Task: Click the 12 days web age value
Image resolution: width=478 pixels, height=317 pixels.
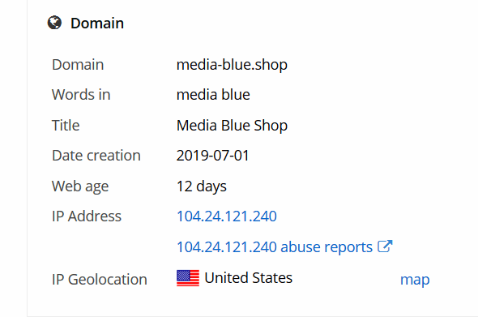Action: [202, 186]
